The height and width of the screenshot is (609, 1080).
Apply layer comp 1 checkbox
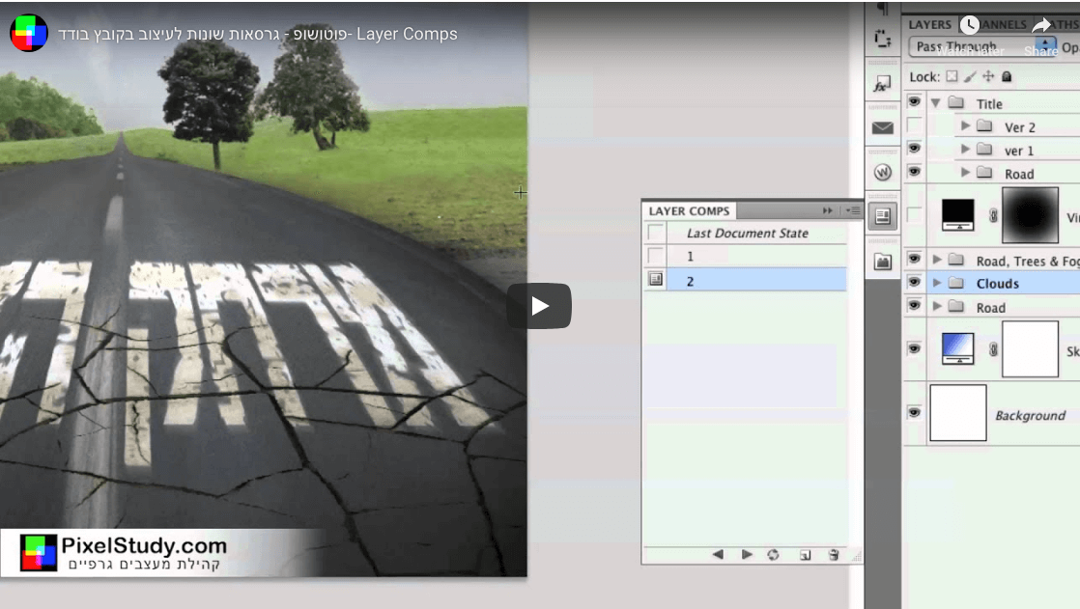(x=657, y=256)
